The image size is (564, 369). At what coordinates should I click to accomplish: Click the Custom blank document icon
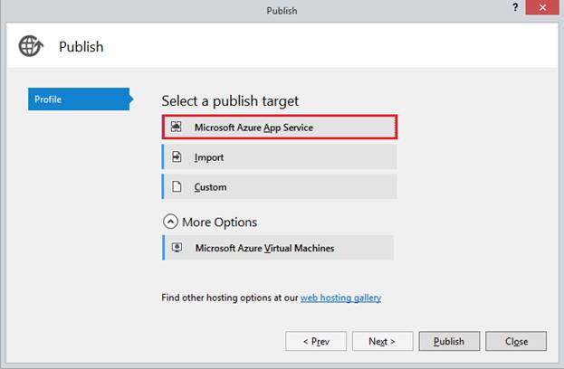177,187
